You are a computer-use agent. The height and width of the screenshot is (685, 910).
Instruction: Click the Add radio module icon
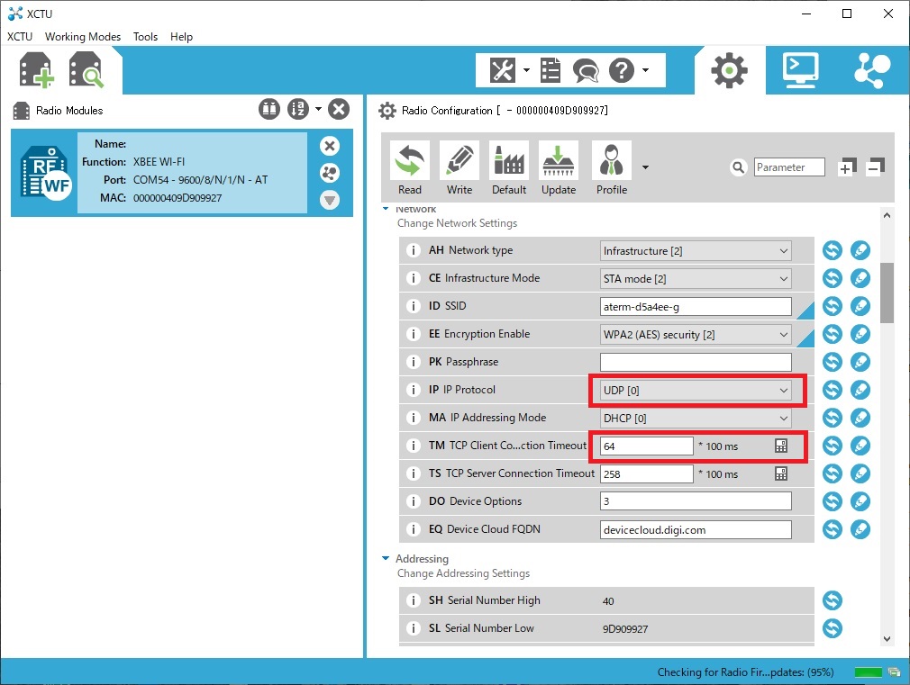[36, 71]
